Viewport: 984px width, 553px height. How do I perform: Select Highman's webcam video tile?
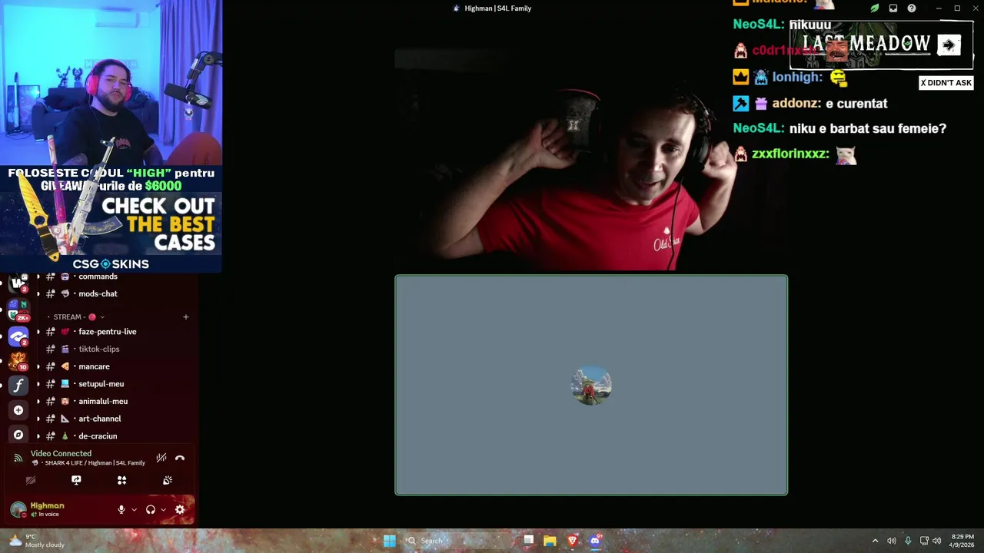point(591,159)
